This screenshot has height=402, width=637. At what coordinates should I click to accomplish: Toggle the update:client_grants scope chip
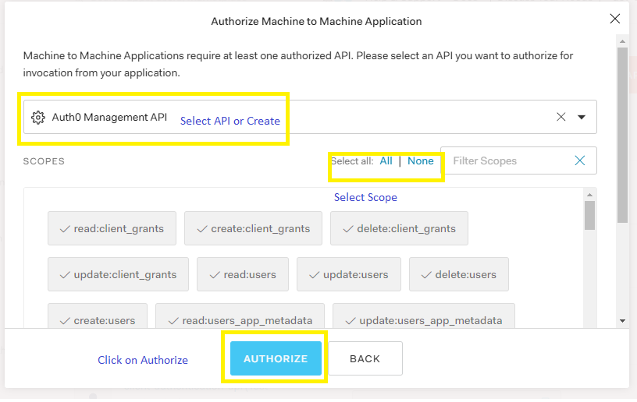pos(118,274)
